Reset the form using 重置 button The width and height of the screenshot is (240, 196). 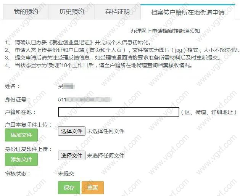pos(93,188)
